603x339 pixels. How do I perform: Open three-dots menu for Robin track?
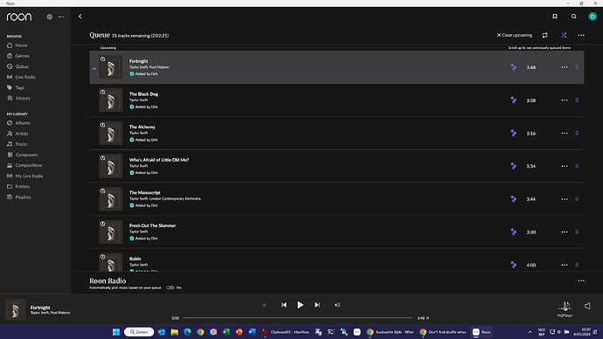pos(565,265)
